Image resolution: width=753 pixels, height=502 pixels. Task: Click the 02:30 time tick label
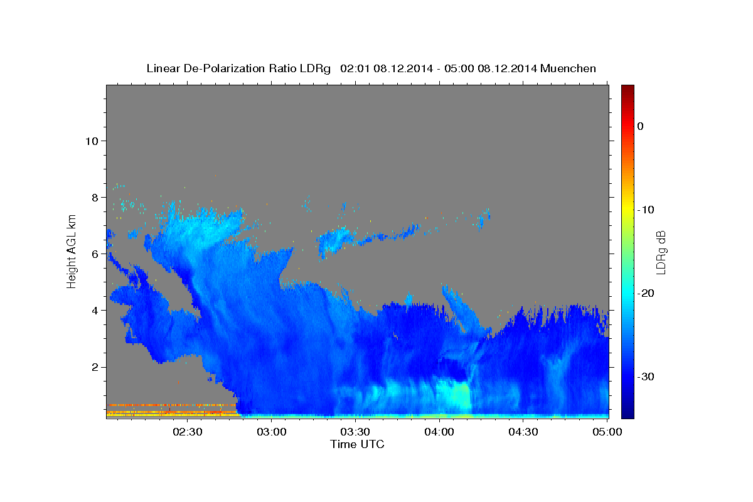[188, 432]
